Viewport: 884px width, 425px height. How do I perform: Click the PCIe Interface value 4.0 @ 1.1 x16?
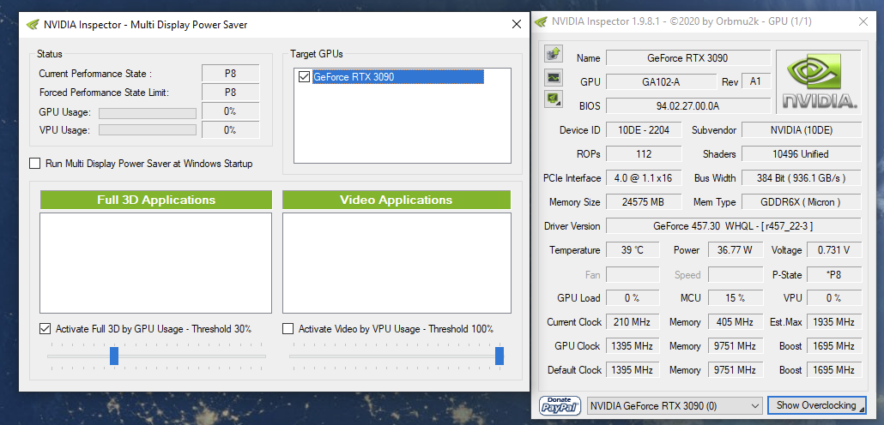point(644,178)
